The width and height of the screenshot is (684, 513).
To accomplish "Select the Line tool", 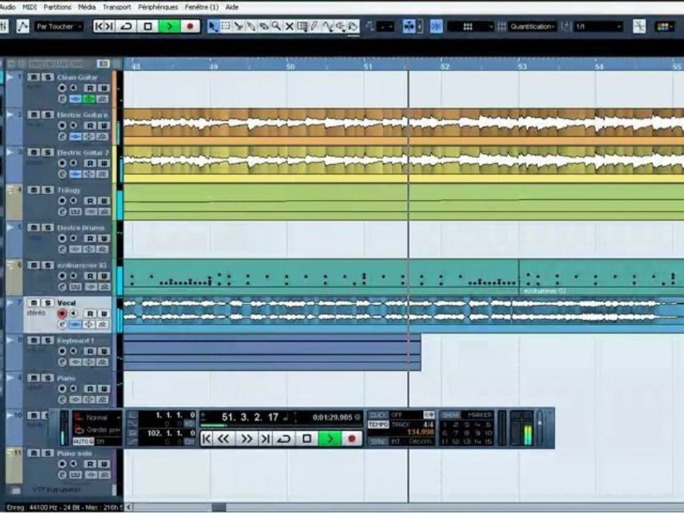I will (x=327, y=26).
